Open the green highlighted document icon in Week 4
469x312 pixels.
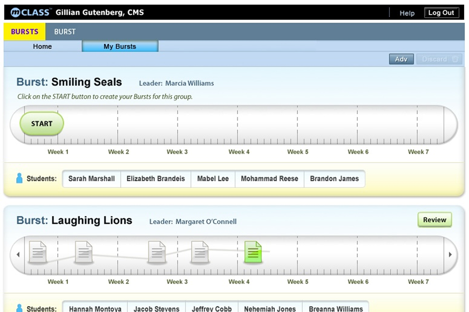pos(253,252)
